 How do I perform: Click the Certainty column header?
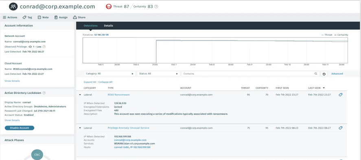point(262,88)
